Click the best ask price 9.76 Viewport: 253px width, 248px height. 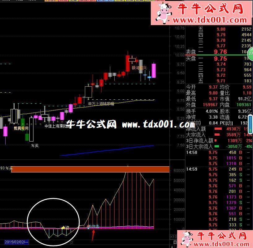pos(220,52)
